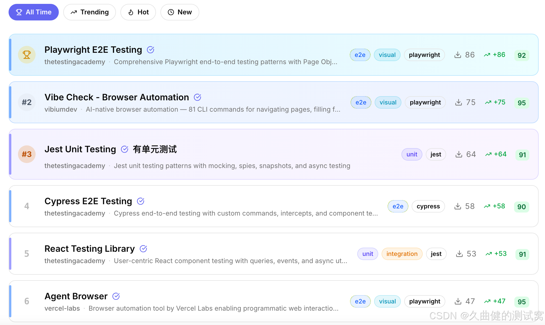The height and width of the screenshot is (325, 545).
Task: Click unit tag on Jest Unit Testing row
Action: pos(412,154)
